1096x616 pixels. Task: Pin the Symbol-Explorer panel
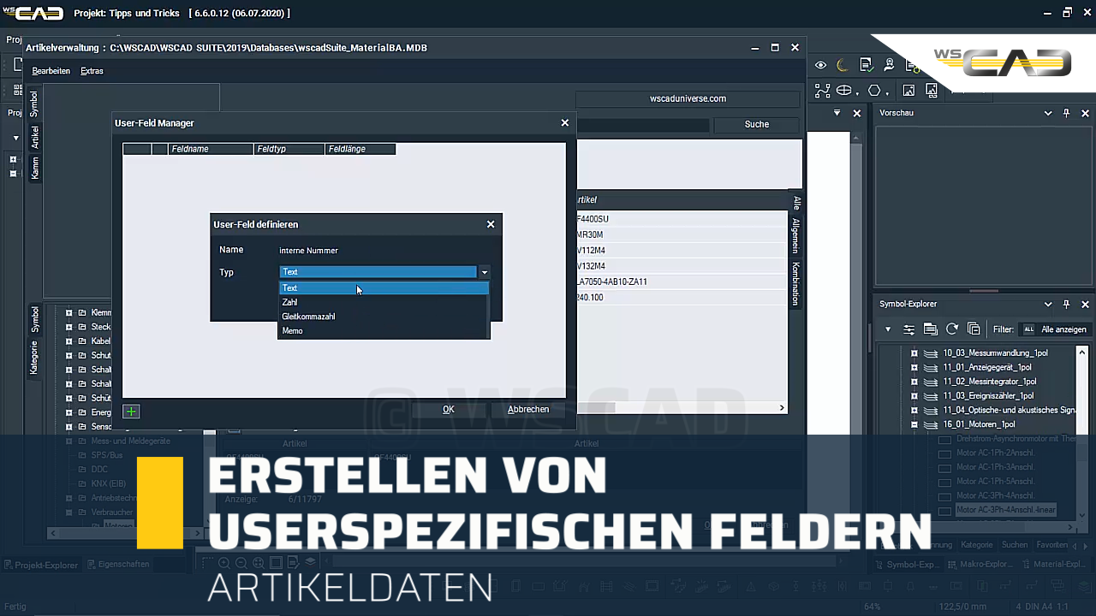tap(1066, 304)
